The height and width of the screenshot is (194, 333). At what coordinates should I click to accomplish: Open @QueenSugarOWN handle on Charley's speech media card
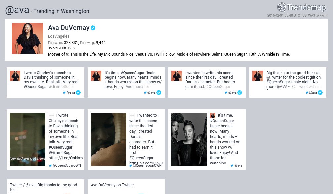[x=66, y=165]
